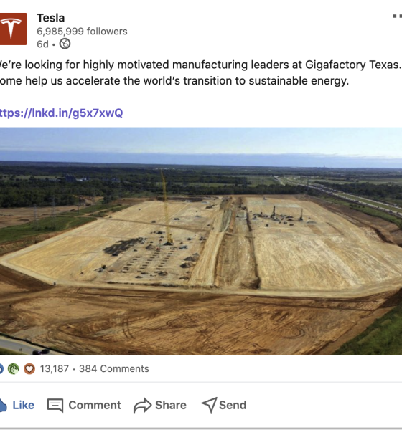This screenshot has width=402, height=430.
Task: Share the Tesla post
Action: click(x=160, y=406)
